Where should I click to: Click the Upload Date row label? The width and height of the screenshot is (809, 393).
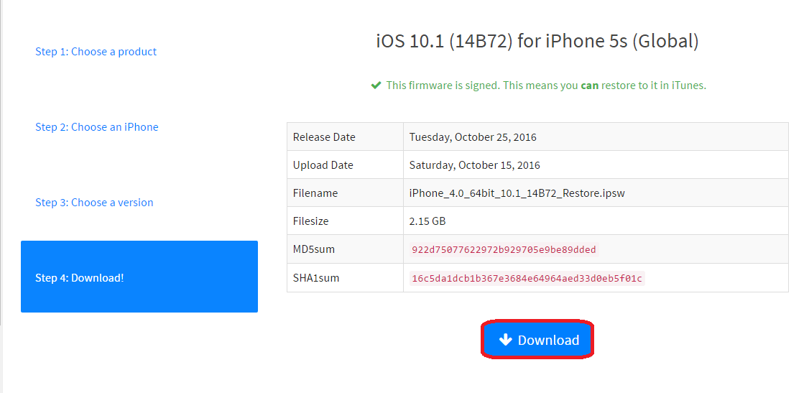tap(323, 165)
